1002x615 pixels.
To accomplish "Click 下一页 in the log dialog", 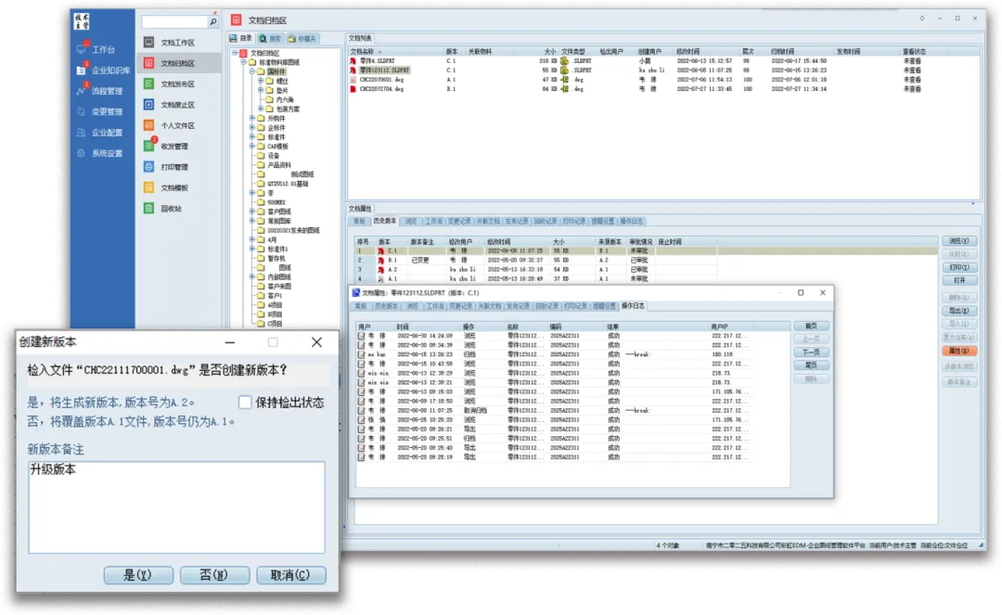I will tap(811, 352).
